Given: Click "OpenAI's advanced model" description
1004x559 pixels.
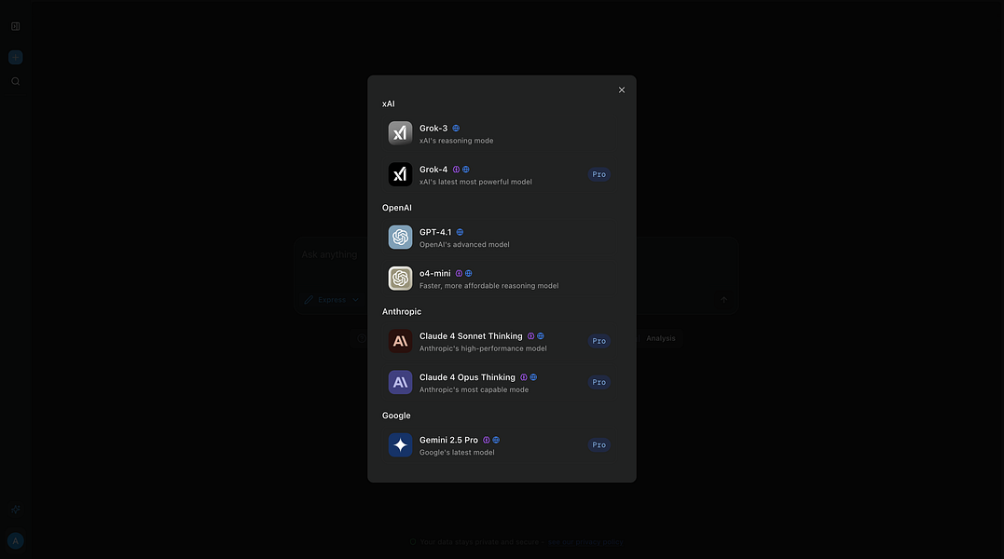Looking at the screenshot, I should point(464,244).
